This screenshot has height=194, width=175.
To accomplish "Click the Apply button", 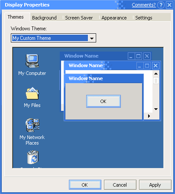I will point(155,185).
